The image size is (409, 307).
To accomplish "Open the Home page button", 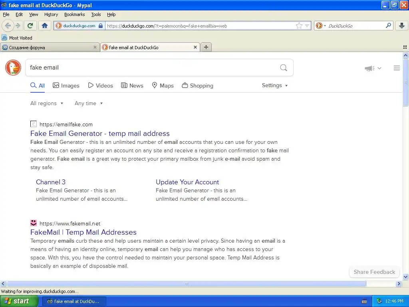I will click(45, 26).
